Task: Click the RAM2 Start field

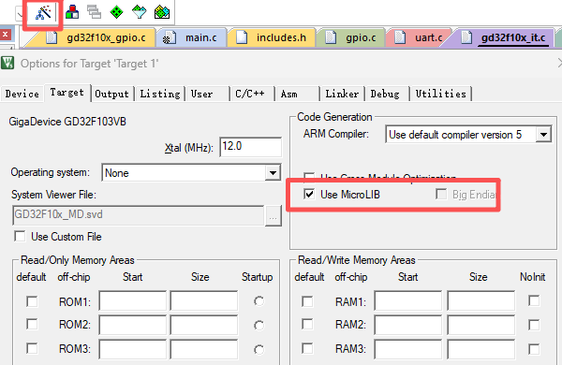Action: point(407,325)
